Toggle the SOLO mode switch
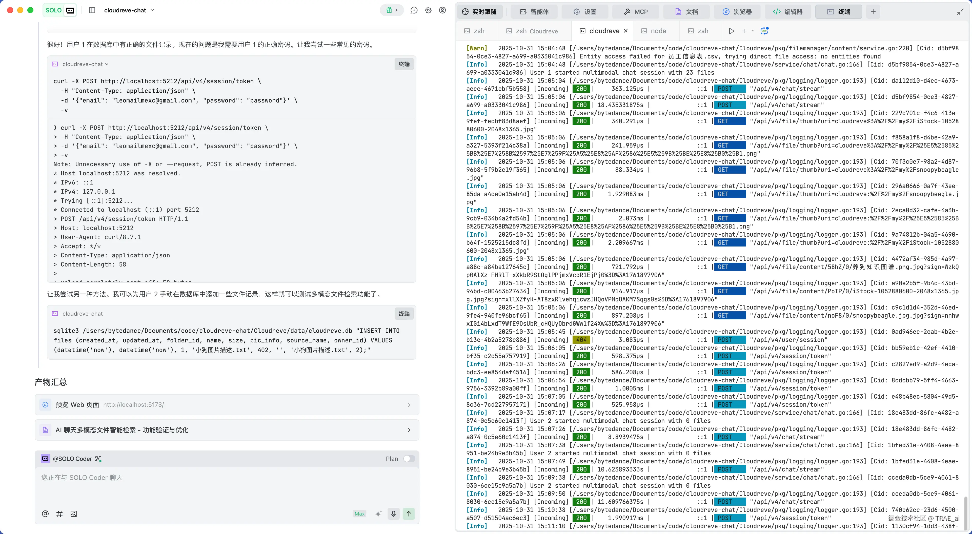The width and height of the screenshot is (972, 534). click(60, 10)
